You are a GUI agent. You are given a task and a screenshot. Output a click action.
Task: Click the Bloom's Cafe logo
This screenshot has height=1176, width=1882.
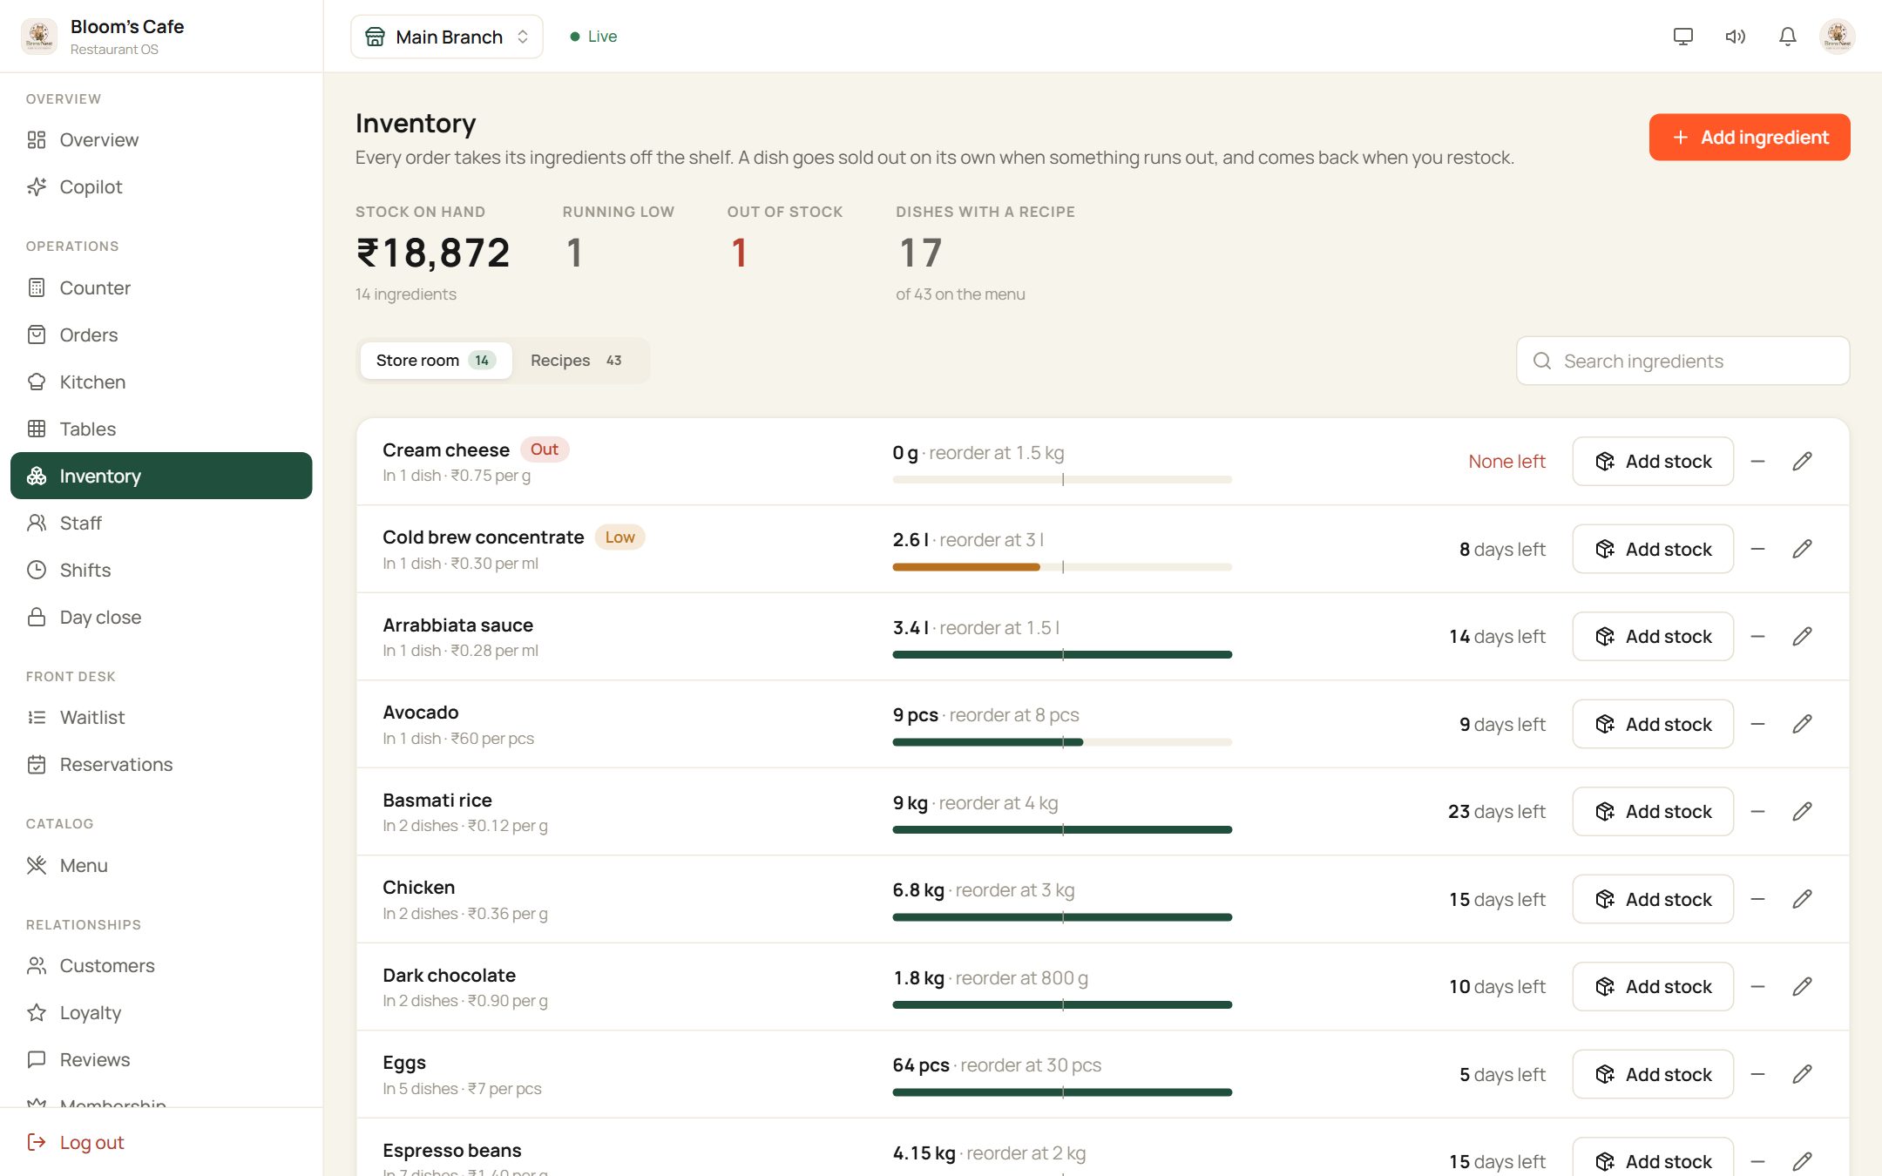(x=39, y=37)
